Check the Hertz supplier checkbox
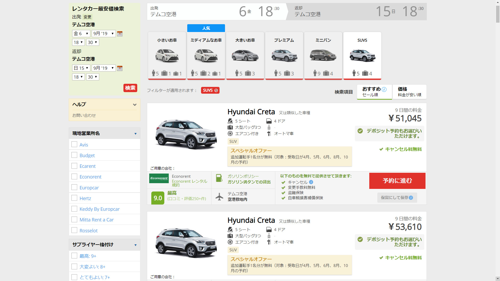This screenshot has height=281, width=500. pos(74,198)
